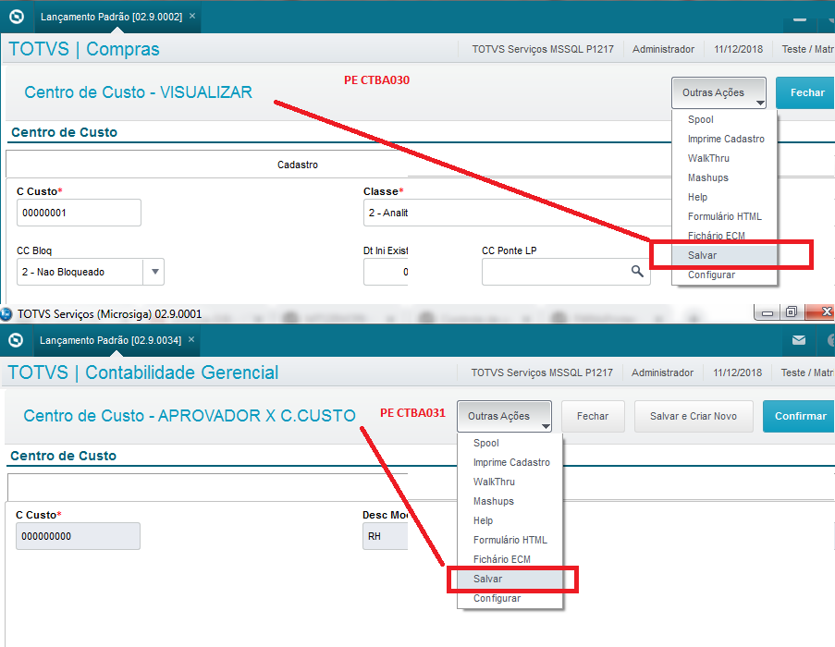This screenshot has width=835, height=647.
Task: Click Teste / Matriz in Contabilidade Gerencial header
Action: 807,372
